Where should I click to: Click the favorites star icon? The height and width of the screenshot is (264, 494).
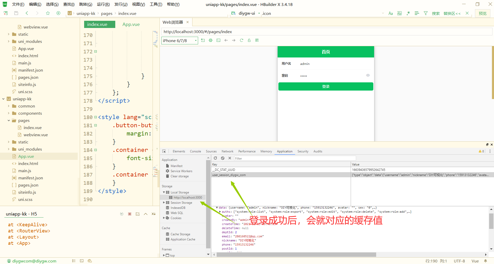coord(48,13)
